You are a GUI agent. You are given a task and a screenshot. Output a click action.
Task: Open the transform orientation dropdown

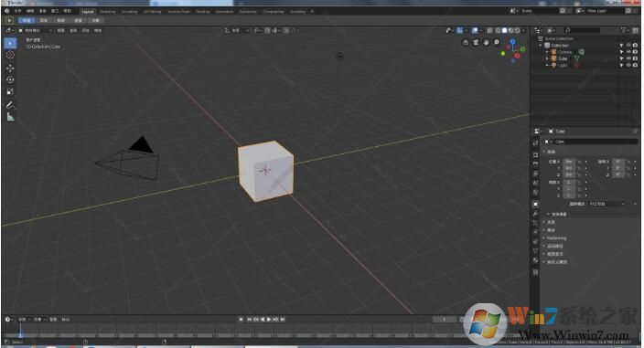point(237,30)
